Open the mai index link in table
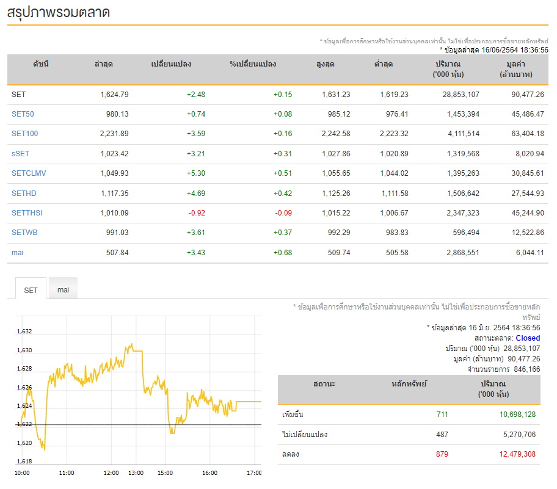 17,253
